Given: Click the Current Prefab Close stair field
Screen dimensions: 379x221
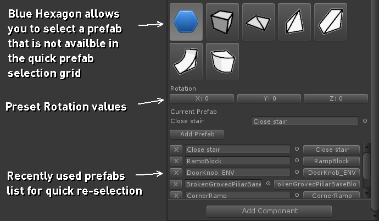Looking at the screenshot, I should click(305, 121).
